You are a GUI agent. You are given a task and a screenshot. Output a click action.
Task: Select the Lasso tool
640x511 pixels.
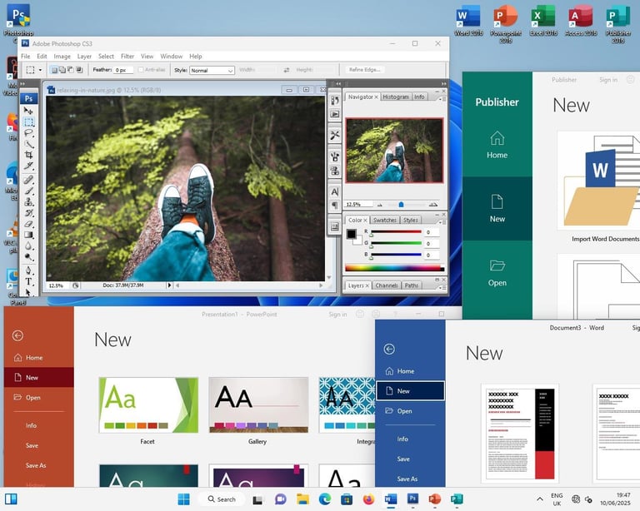[28, 133]
